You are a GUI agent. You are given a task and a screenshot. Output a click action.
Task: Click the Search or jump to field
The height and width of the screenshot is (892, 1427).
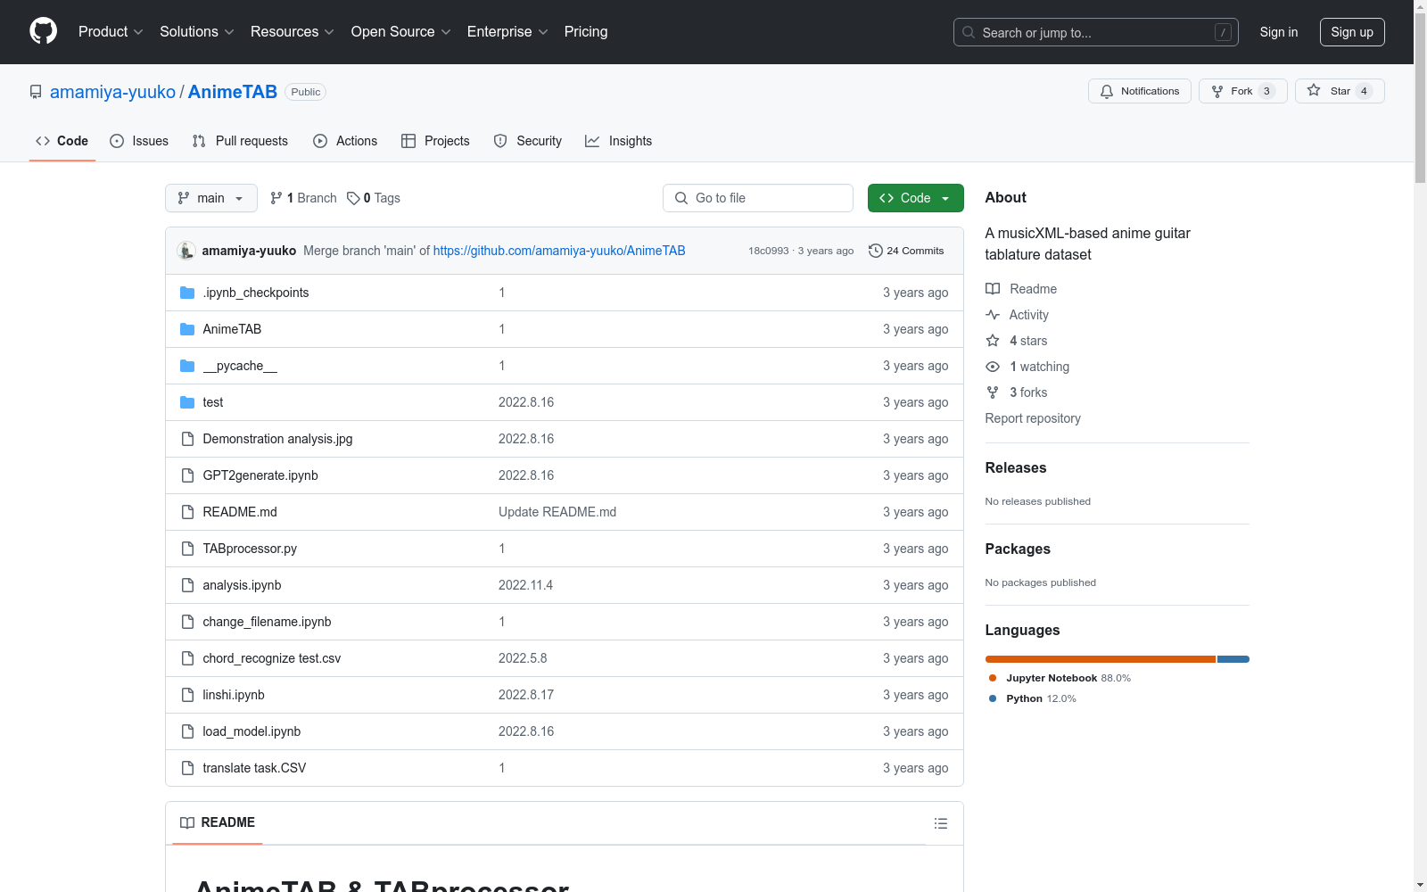(x=1096, y=32)
